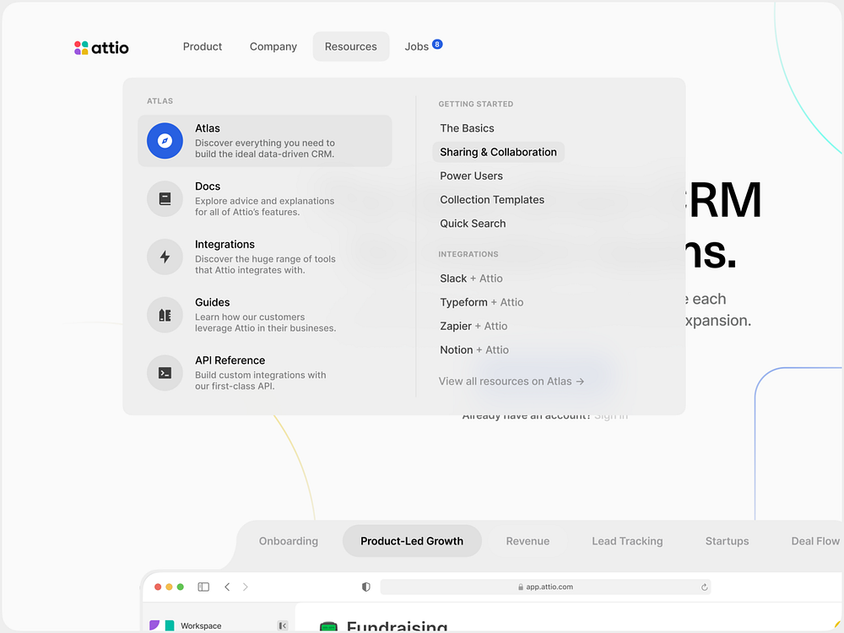Open the Company menu
Viewport: 844px width, 633px height.
coord(273,46)
